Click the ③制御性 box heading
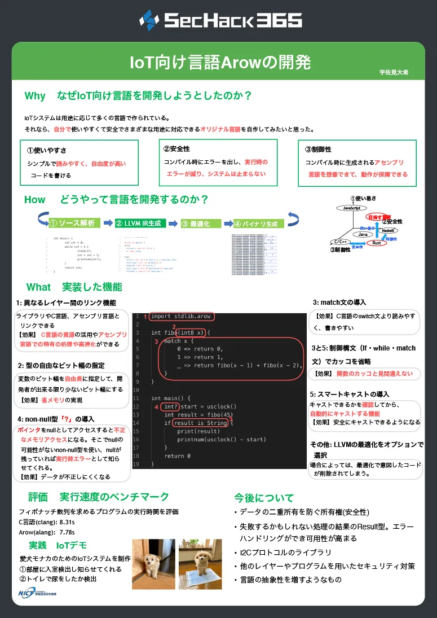The height and width of the screenshot is (618, 437). point(318,150)
